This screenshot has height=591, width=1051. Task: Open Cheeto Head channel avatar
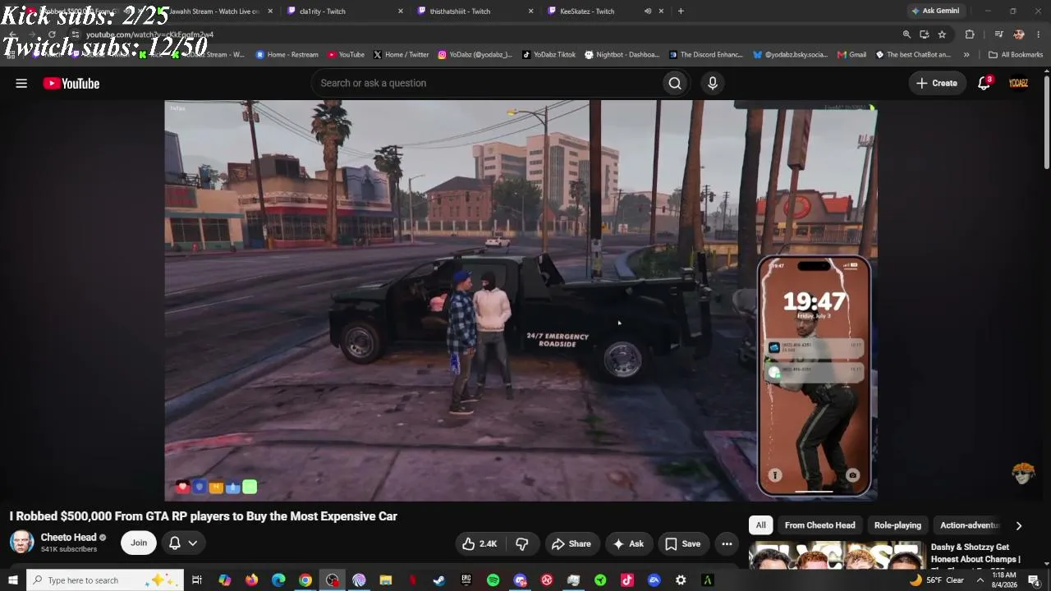coord(22,542)
